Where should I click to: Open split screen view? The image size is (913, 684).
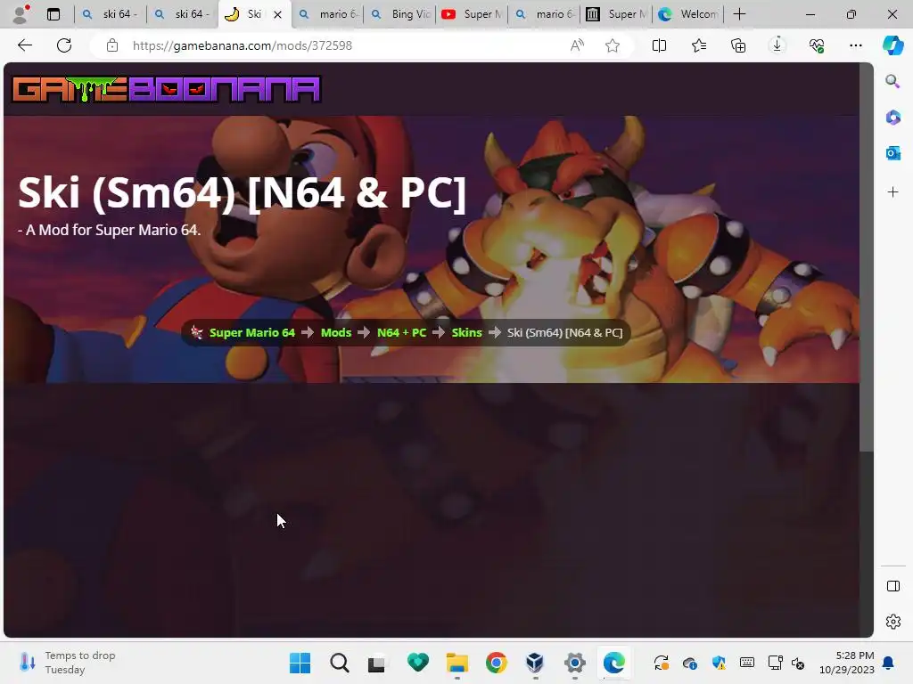659,45
